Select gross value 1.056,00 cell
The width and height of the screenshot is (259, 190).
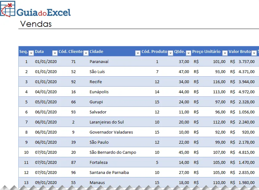coord(242,112)
